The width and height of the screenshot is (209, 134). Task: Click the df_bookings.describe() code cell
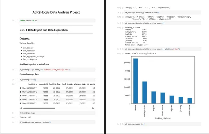click(163, 124)
